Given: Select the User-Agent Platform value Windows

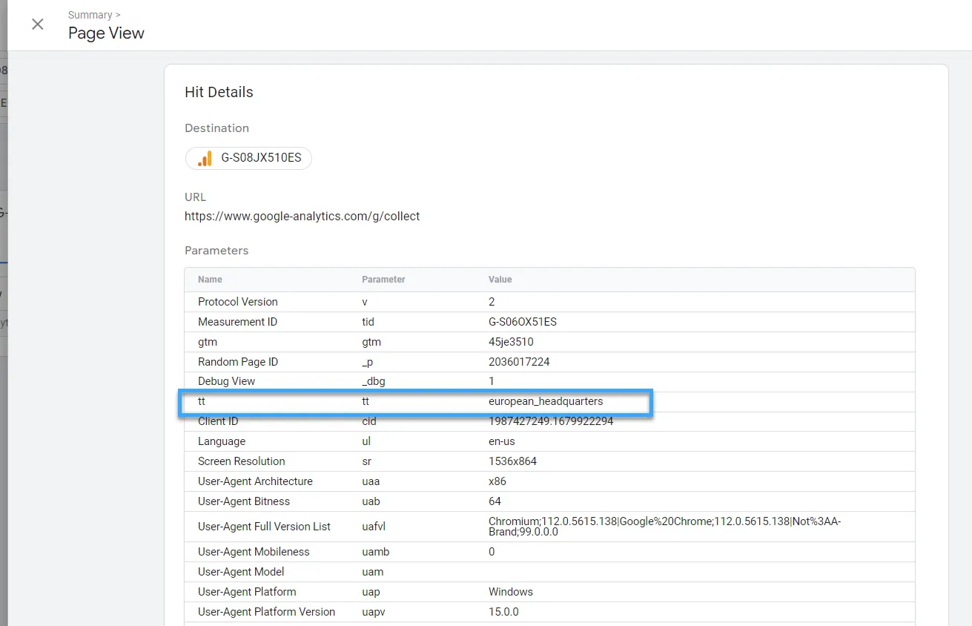Looking at the screenshot, I should pyautogui.click(x=510, y=592).
